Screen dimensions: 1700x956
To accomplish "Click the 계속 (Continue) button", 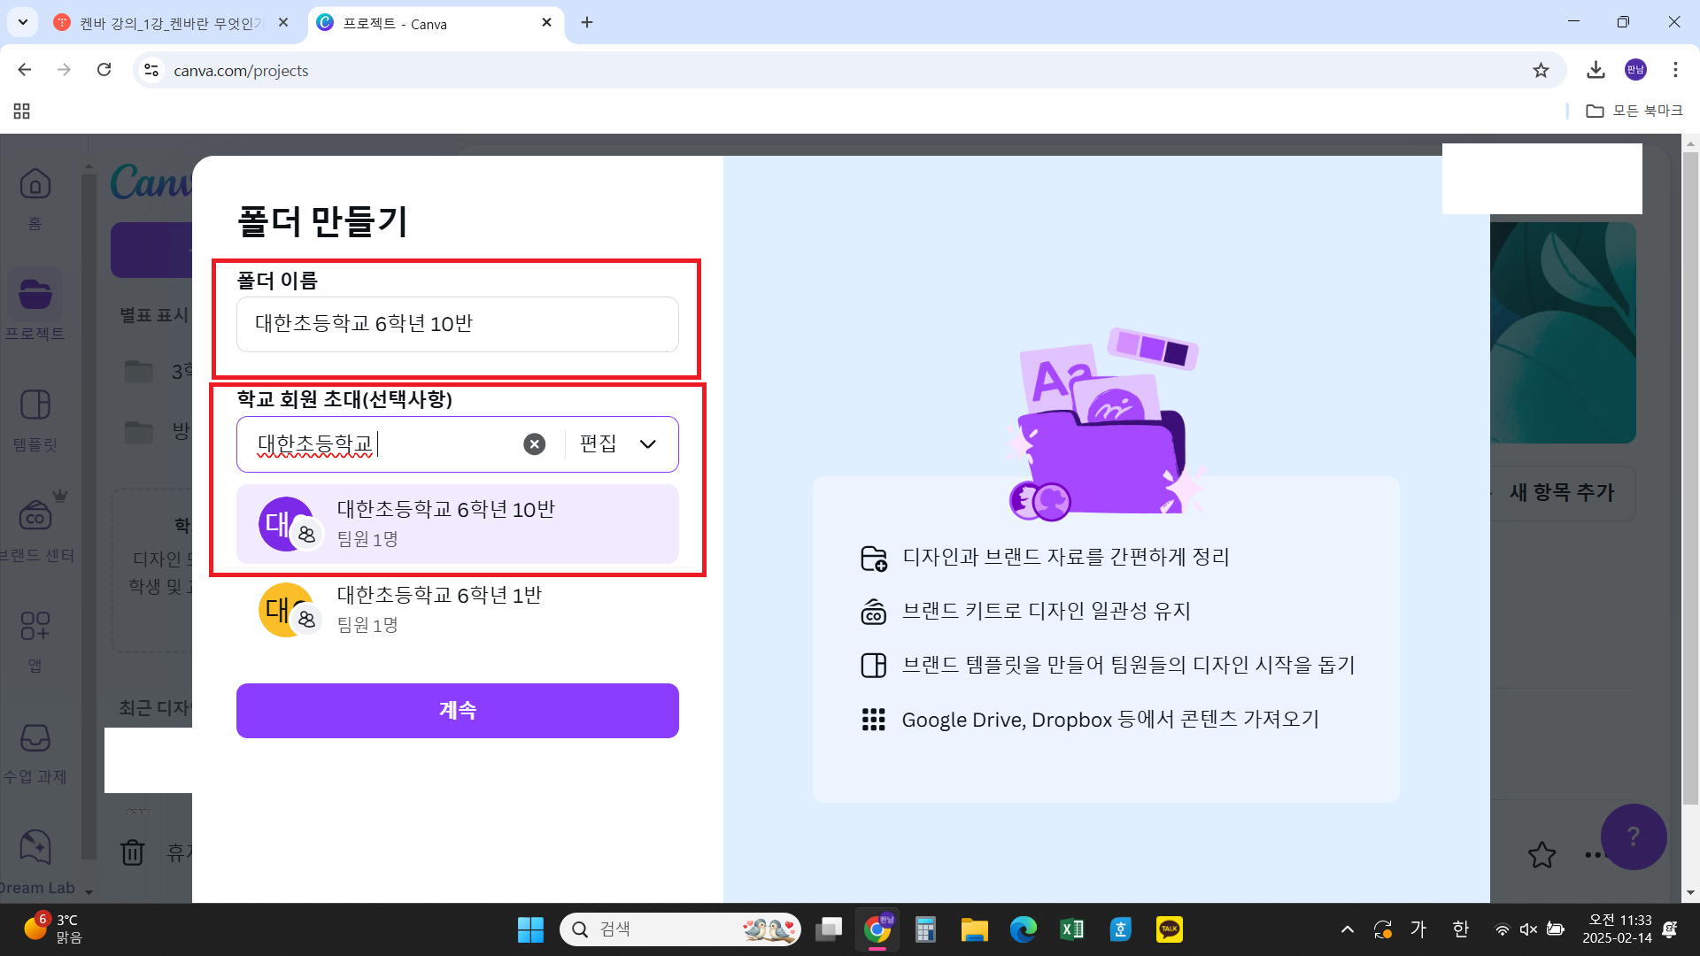I will coord(458,711).
